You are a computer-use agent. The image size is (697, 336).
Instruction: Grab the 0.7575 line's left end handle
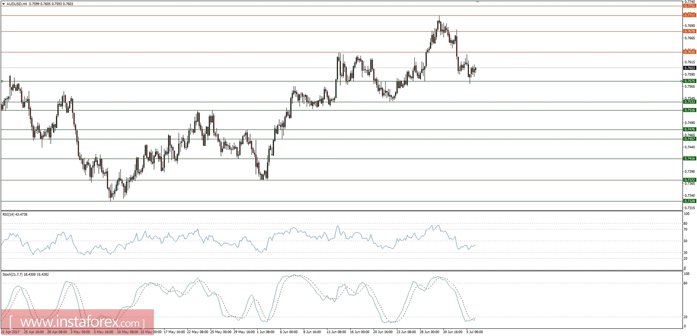click(2, 81)
